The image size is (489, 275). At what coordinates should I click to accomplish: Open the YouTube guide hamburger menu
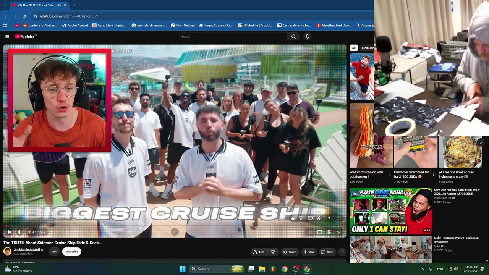pyautogui.click(x=7, y=37)
